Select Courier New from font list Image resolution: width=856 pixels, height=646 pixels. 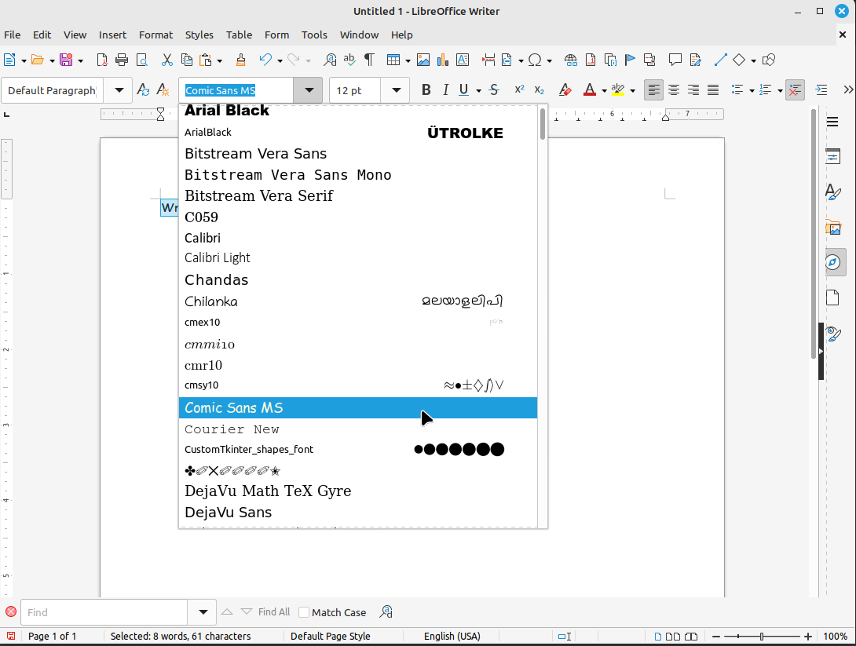coord(232,429)
